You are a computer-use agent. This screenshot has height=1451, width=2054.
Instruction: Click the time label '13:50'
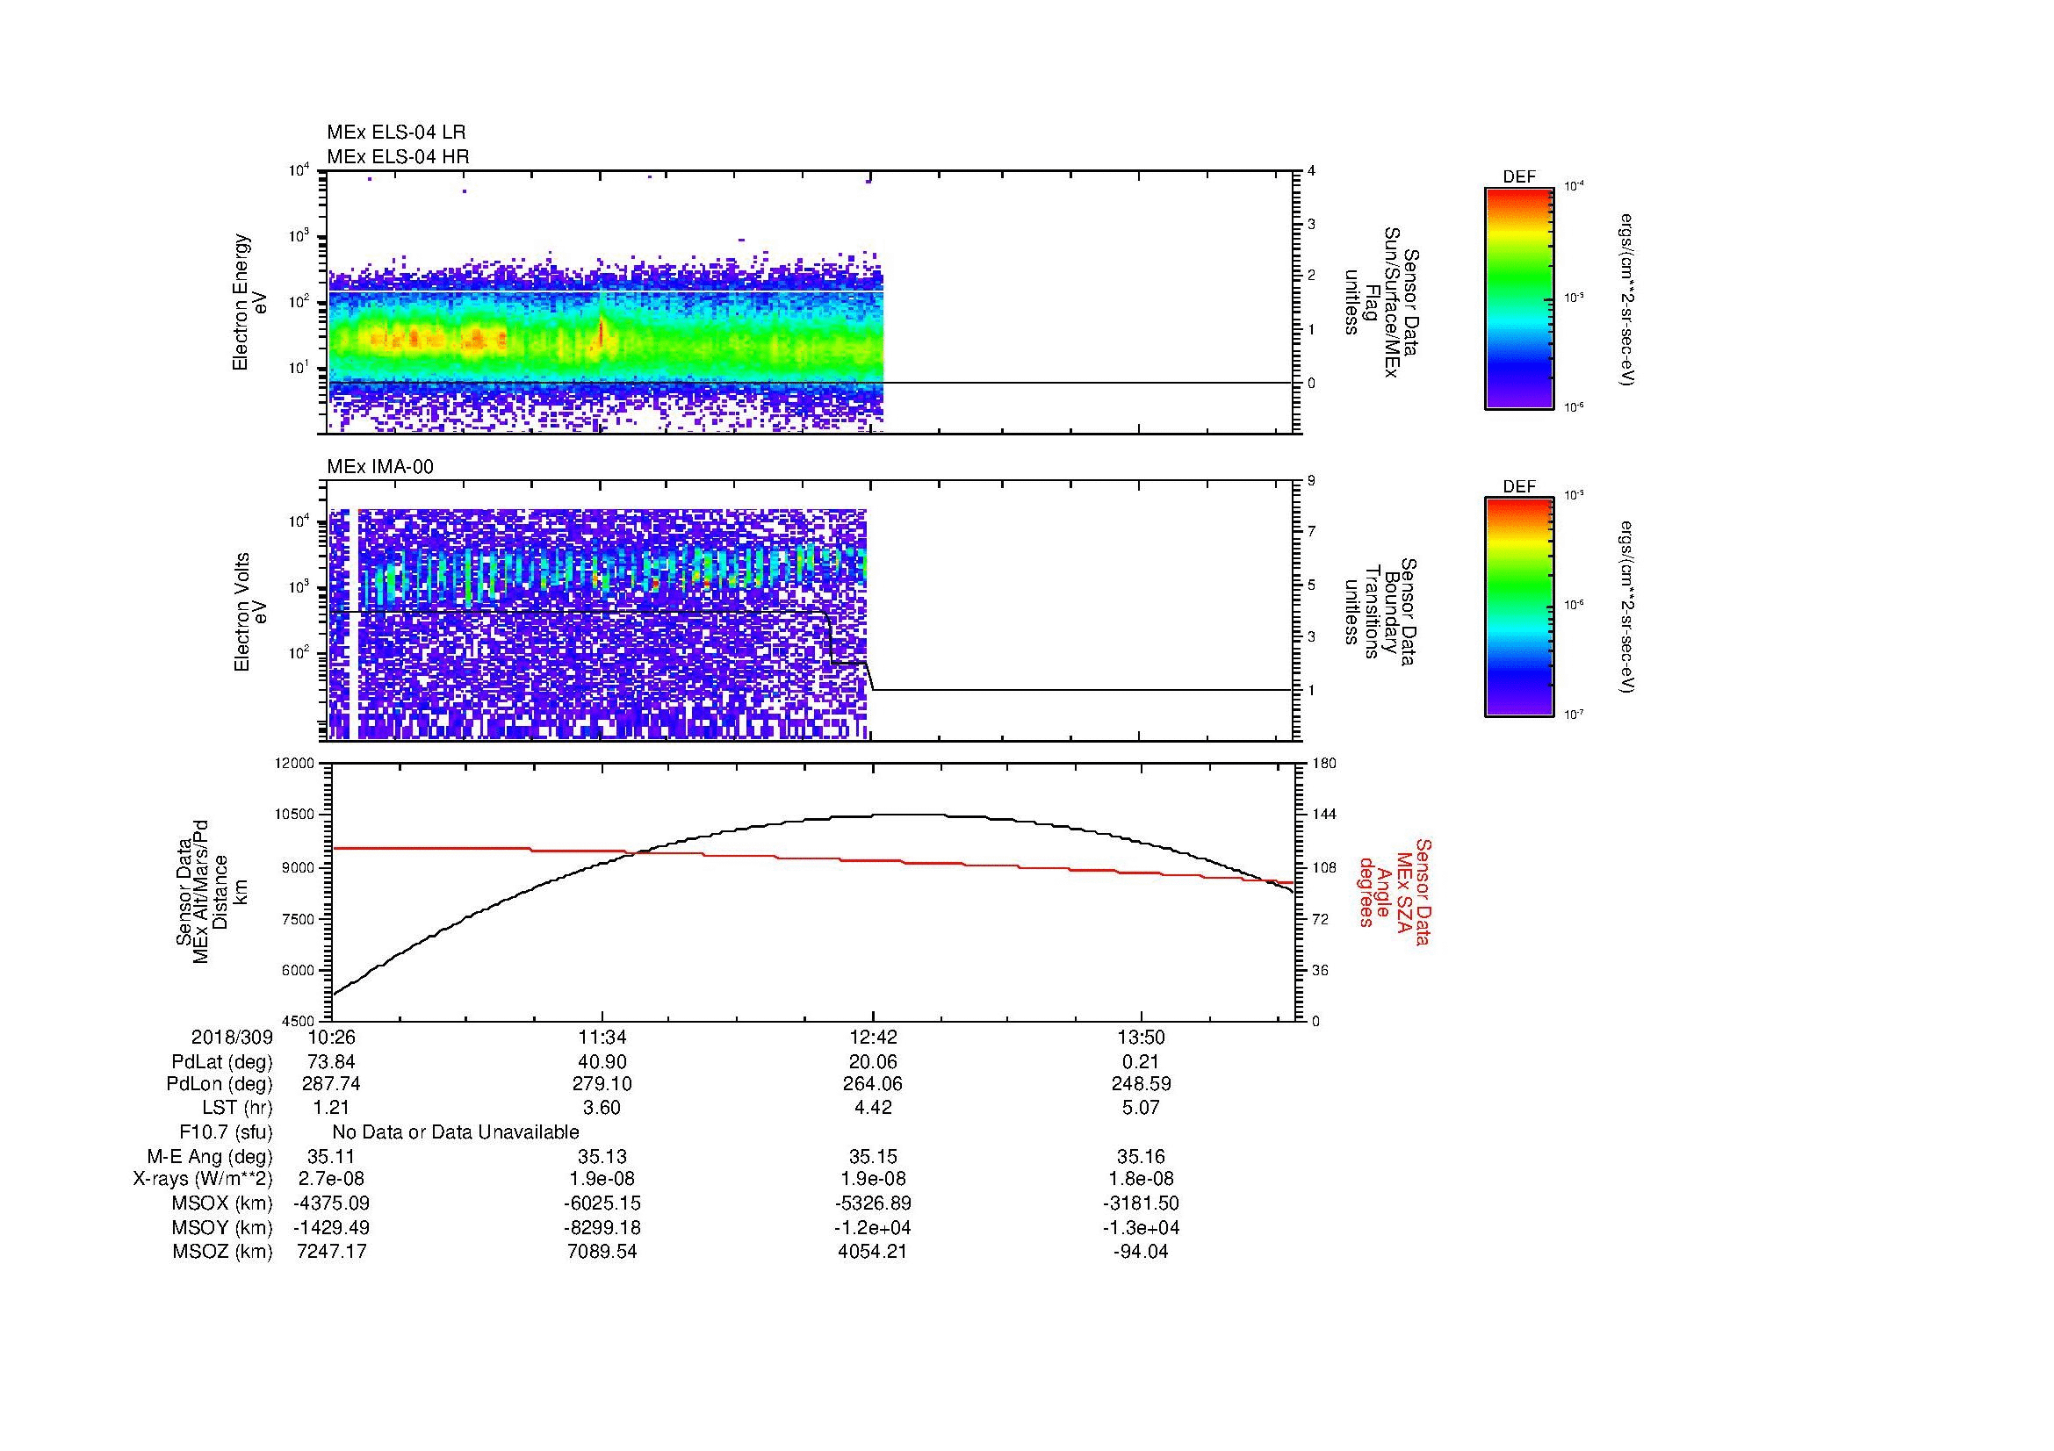coord(1141,1037)
